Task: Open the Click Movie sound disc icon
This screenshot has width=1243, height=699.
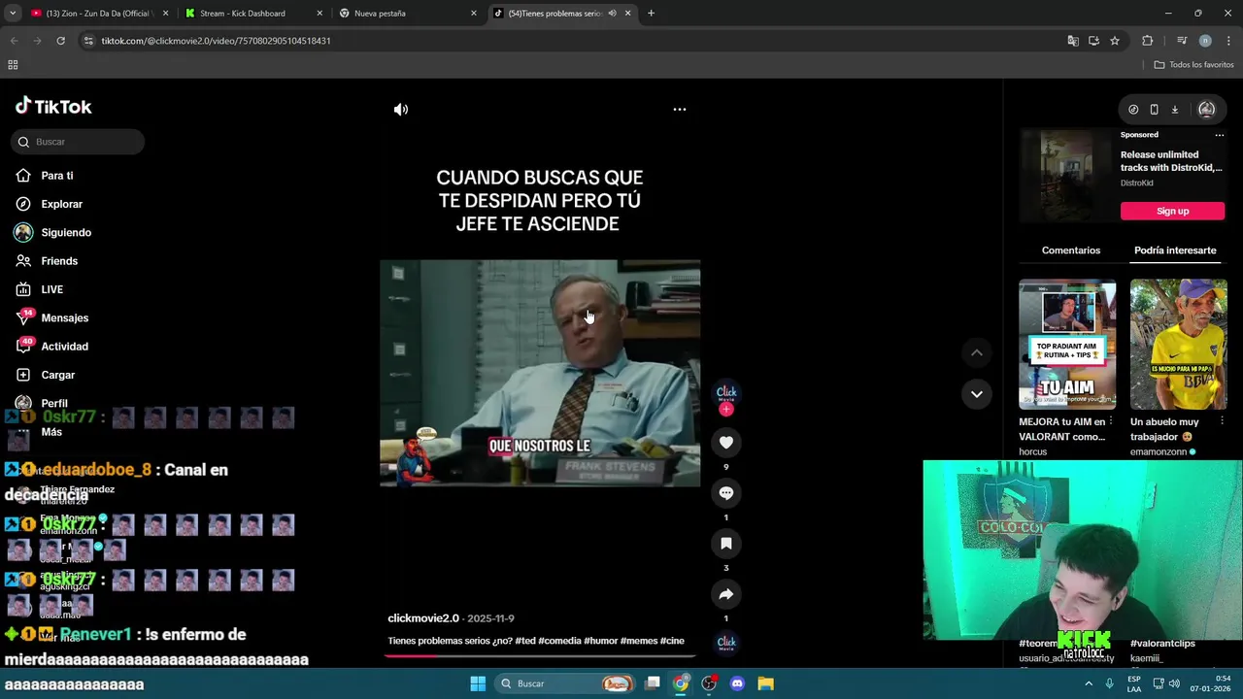Action: (726, 643)
